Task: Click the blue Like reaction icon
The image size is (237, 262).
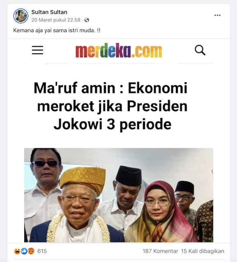Action: click(24, 251)
